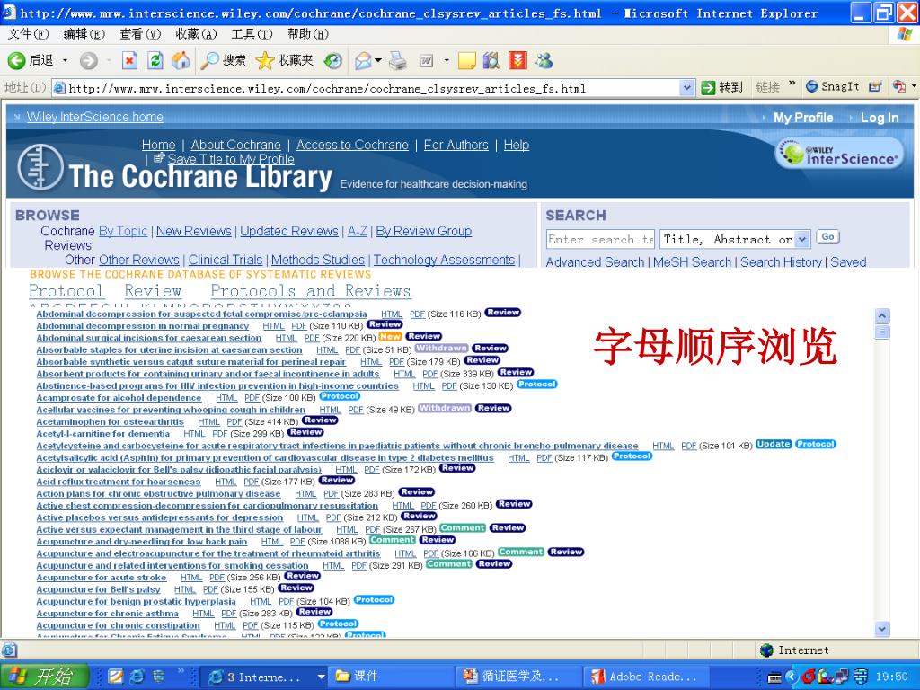This screenshot has height=690, width=920.
Task: Edit the page with Word icon
Action: [x=427, y=60]
